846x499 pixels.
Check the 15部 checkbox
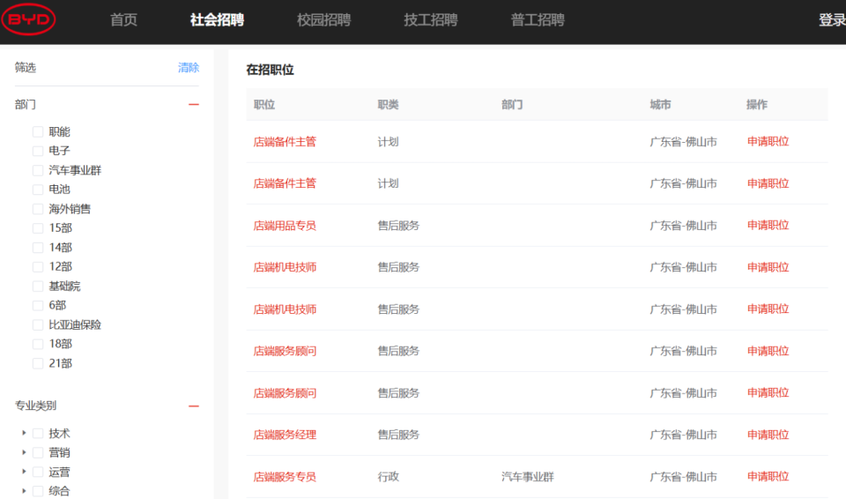(38, 227)
